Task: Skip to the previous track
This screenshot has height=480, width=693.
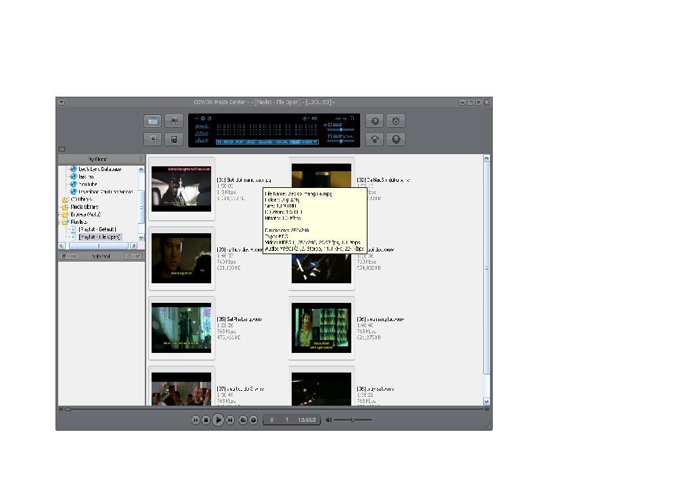Action: point(196,420)
